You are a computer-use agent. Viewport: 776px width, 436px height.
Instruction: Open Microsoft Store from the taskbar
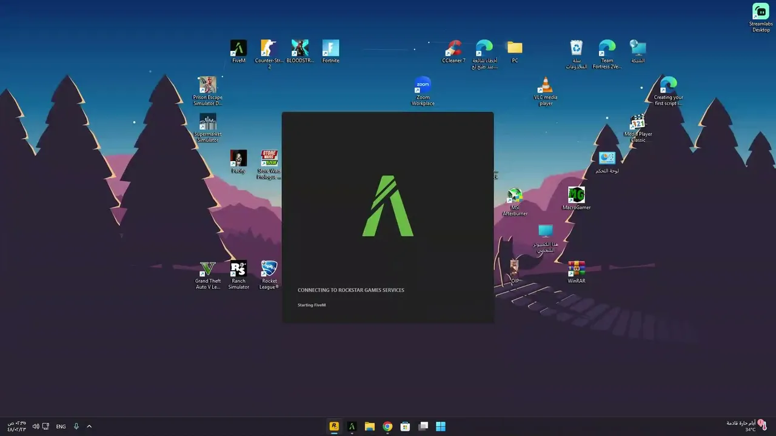coord(405,426)
